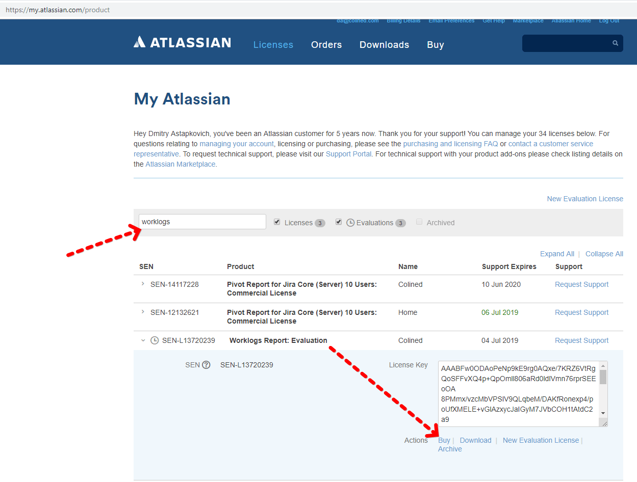Click the "My Atlassian" page heading
The width and height of the screenshot is (637, 482).
pos(182,99)
